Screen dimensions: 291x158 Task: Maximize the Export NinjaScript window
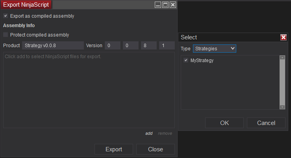tap(165, 5)
